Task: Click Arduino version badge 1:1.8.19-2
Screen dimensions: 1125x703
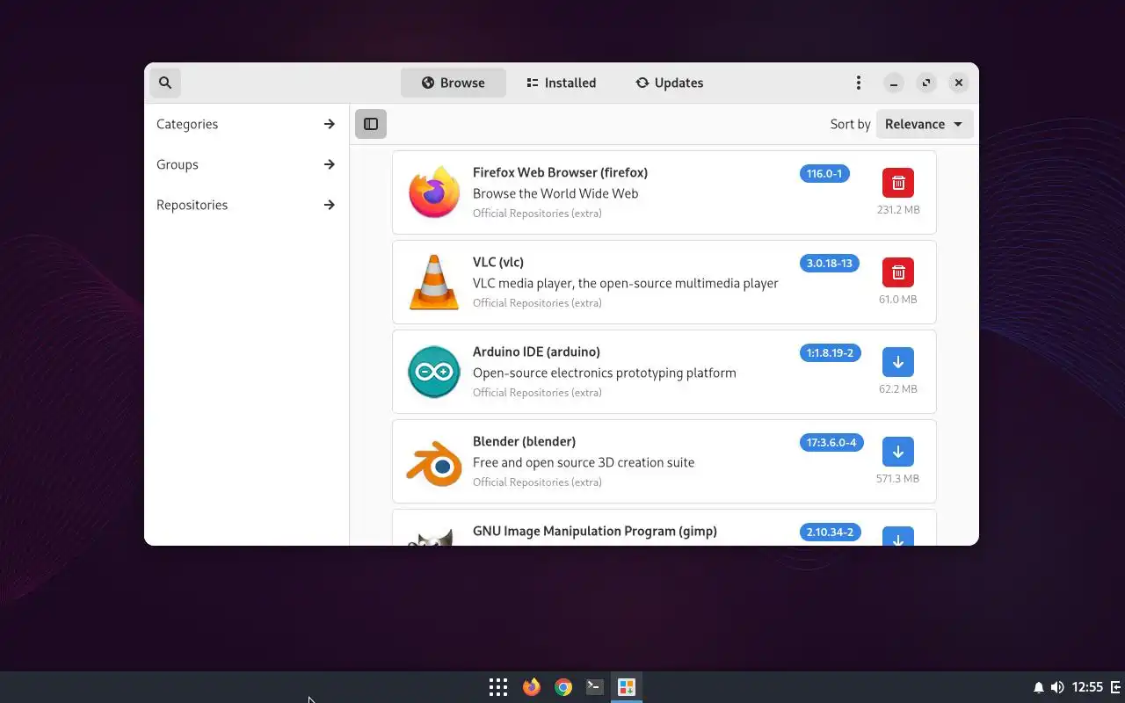Action: pyautogui.click(x=830, y=353)
